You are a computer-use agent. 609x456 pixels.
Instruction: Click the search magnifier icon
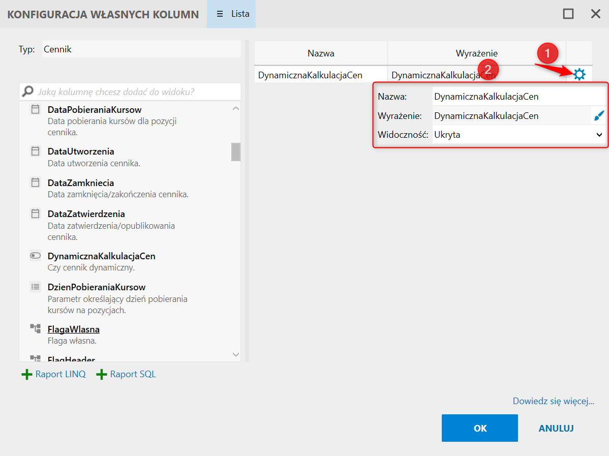[x=28, y=92]
